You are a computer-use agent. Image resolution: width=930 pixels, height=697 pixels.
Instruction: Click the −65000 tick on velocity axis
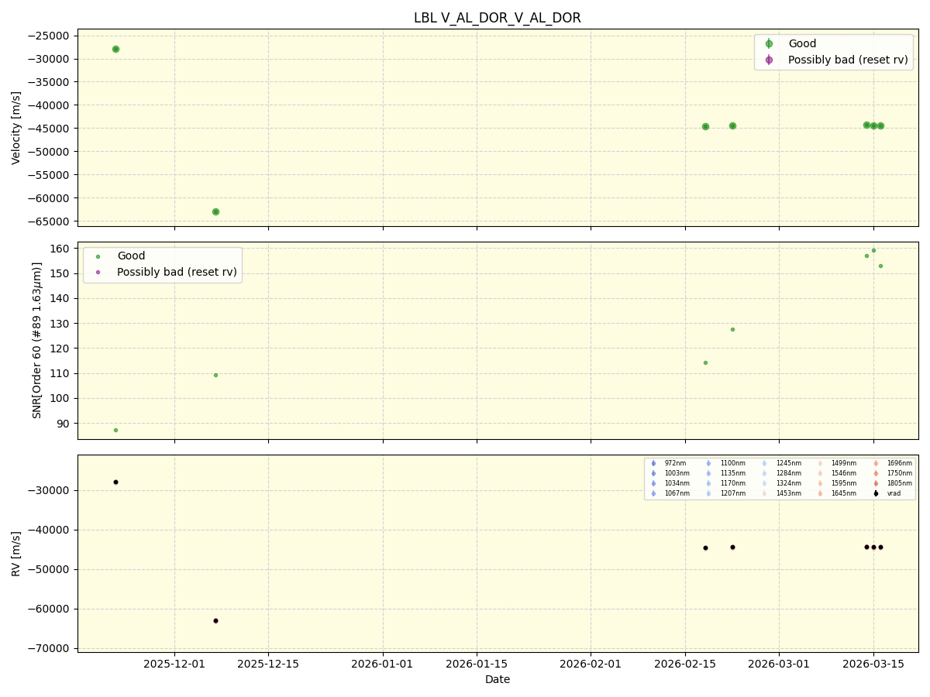[48, 221]
